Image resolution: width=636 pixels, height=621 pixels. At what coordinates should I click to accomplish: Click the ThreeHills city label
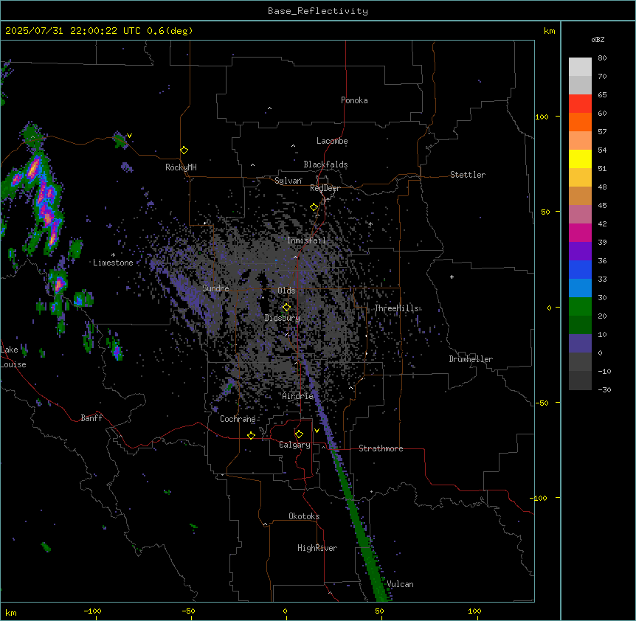(x=396, y=308)
